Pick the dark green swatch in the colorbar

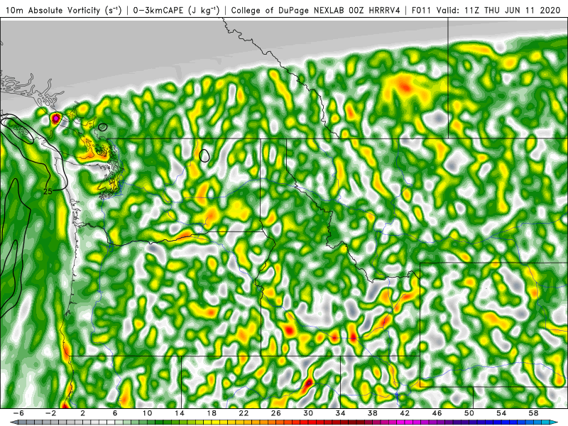(159, 422)
